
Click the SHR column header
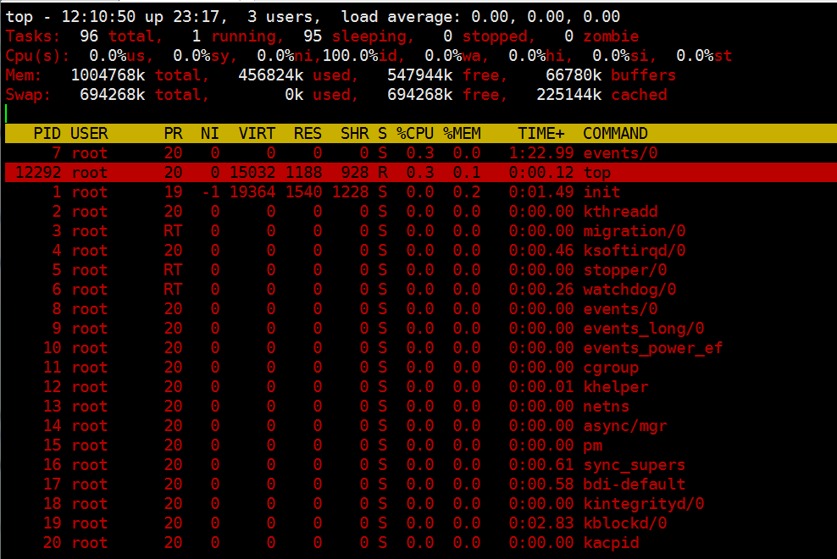[354, 134]
